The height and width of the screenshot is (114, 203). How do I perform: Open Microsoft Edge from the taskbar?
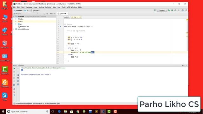59,111
